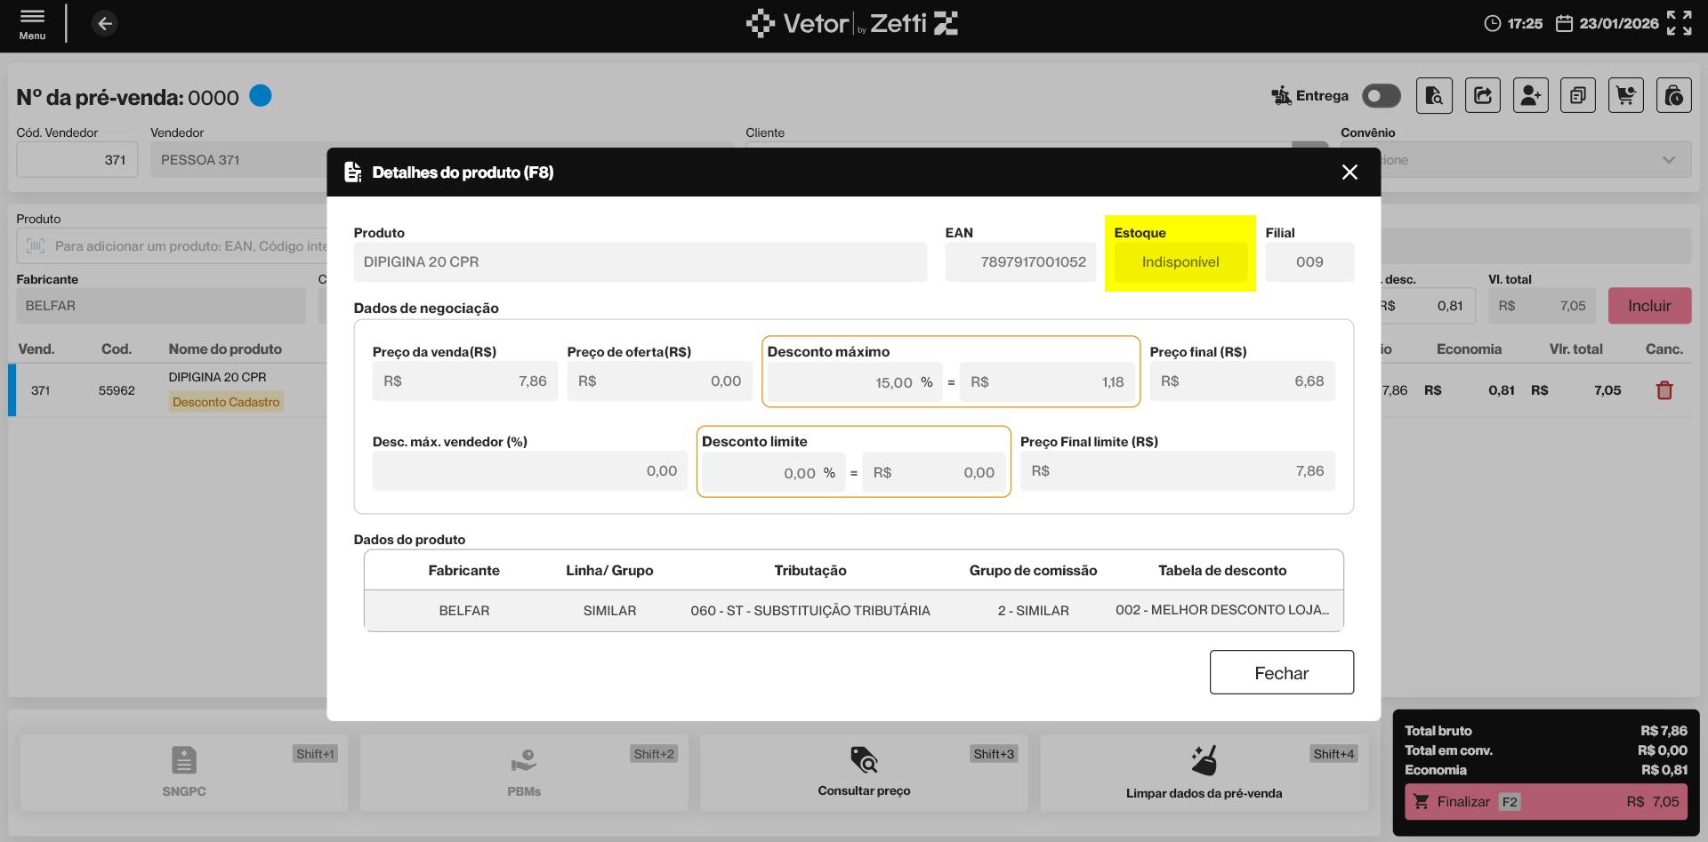The height and width of the screenshot is (842, 1708).
Task: Click the Fechar button
Action: [x=1282, y=673]
